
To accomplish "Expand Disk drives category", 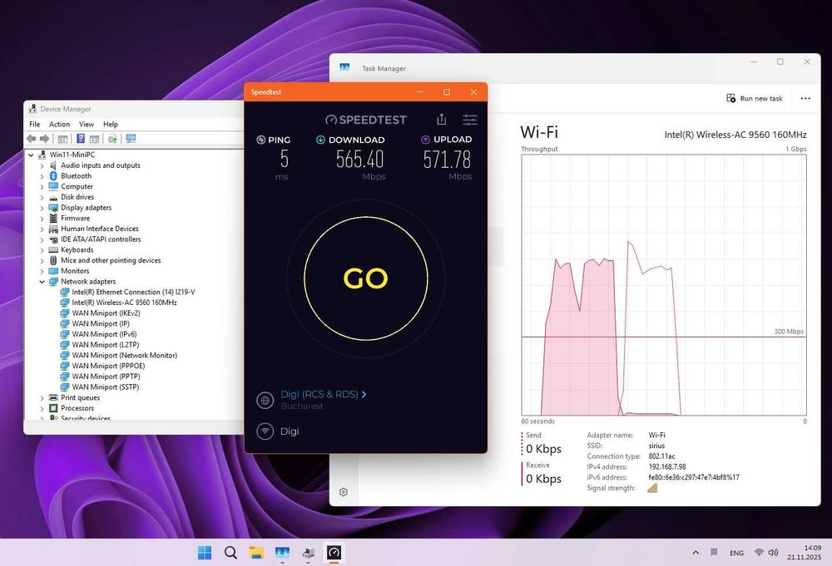I will [x=42, y=197].
